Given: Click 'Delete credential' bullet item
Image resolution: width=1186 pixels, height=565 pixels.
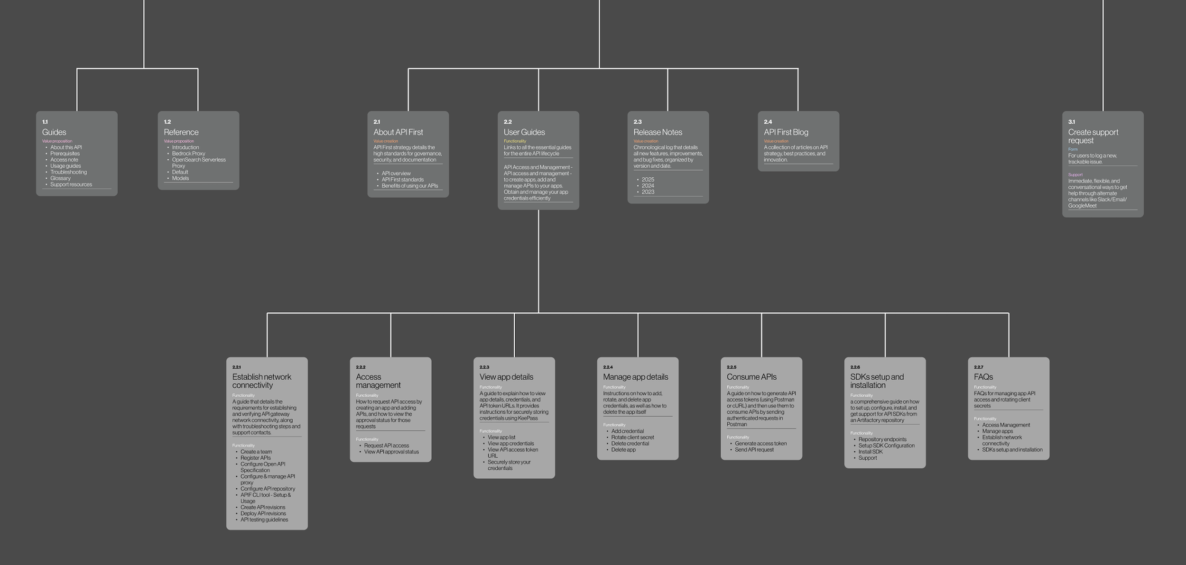Looking at the screenshot, I should pyautogui.click(x=630, y=444).
